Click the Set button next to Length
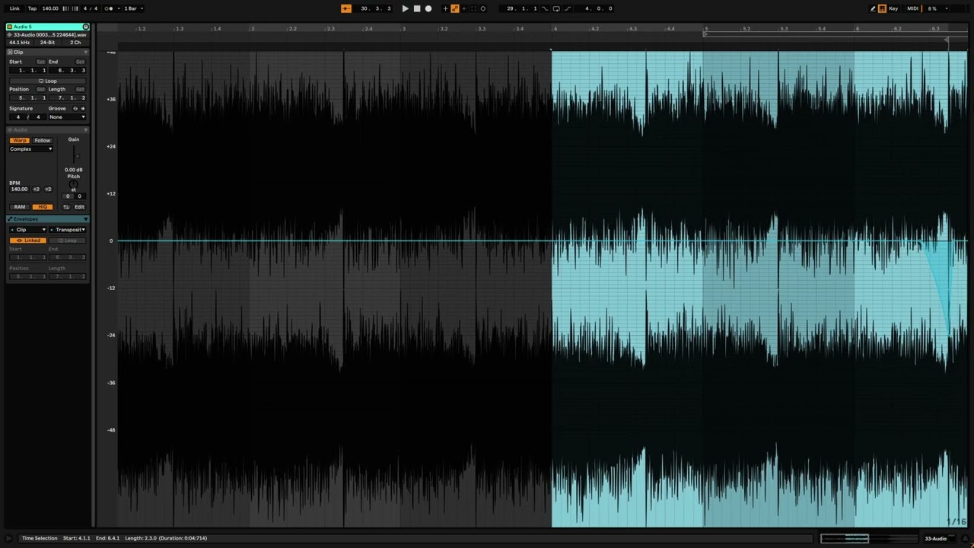The width and height of the screenshot is (974, 548). click(x=80, y=89)
